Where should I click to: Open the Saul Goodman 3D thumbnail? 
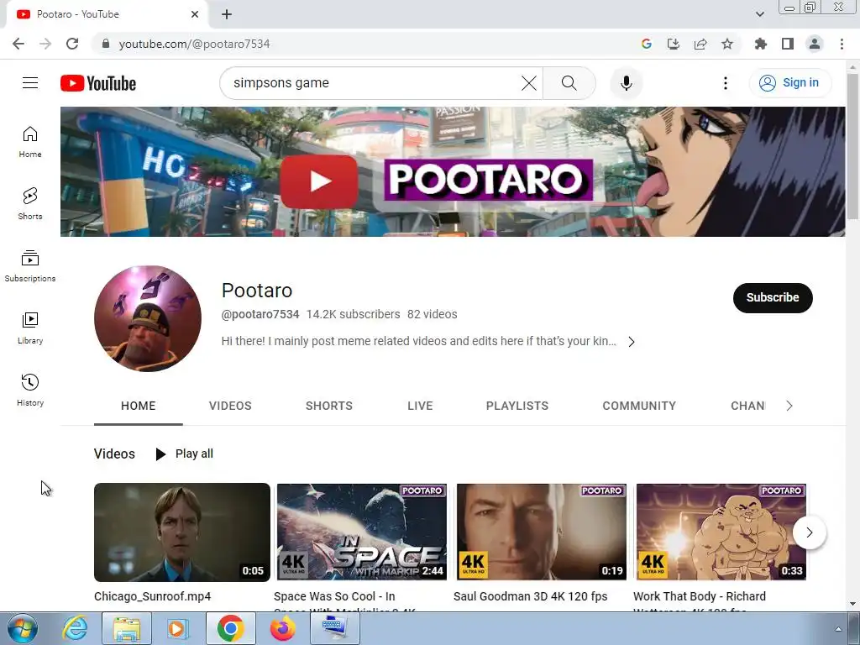point(542,532)
